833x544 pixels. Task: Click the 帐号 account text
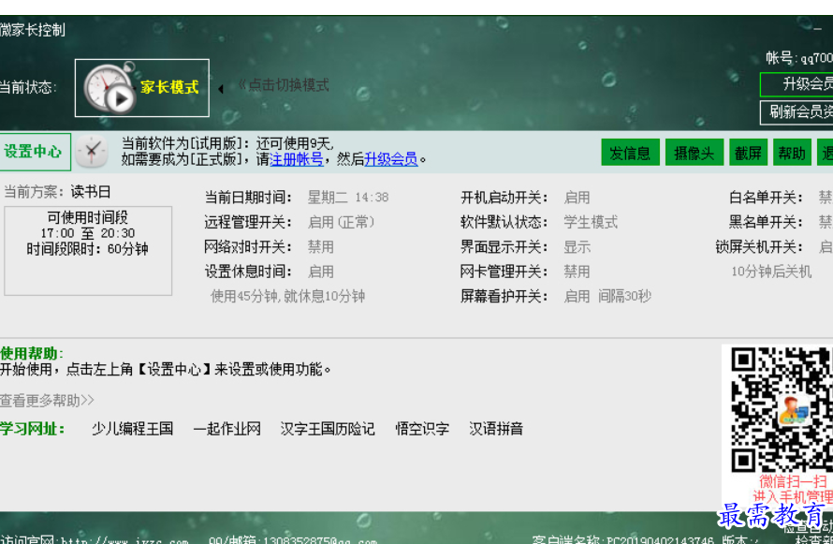click(x=799, y=58)
